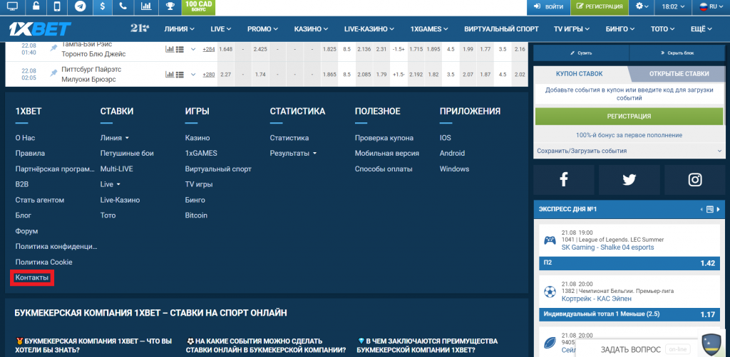Open the 1XGAMES navigation menu
Image resolution: width=730 pixels, height=357 pixels.
coord(429,28)
